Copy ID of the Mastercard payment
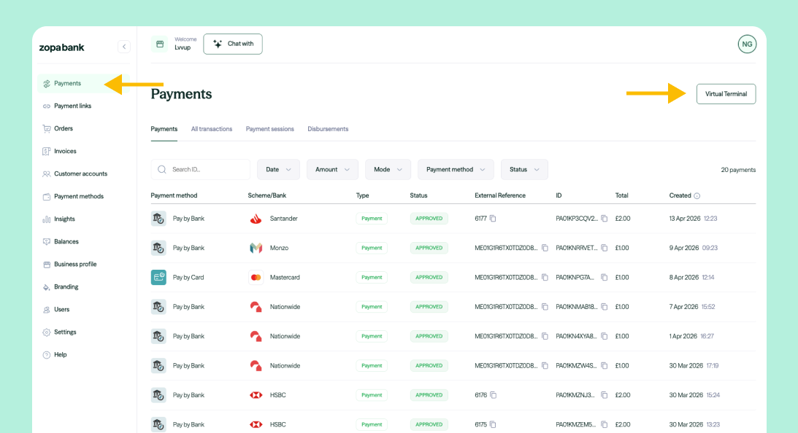This screenshot has height=433, width=798. 604,278
